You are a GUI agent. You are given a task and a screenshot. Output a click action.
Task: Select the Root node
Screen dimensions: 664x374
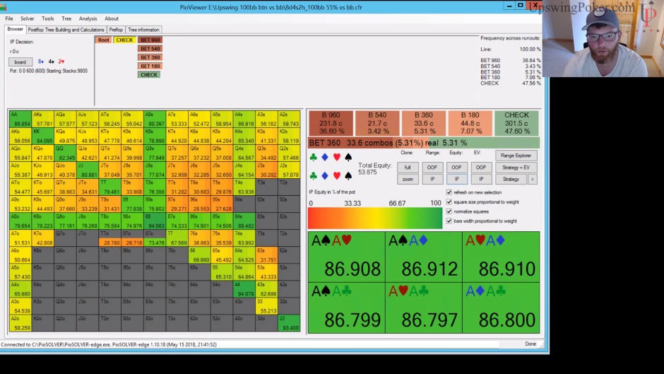coord(103,40)
